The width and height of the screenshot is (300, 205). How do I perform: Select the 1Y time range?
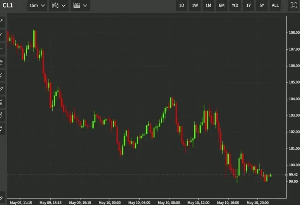click(x=249, y=5)
